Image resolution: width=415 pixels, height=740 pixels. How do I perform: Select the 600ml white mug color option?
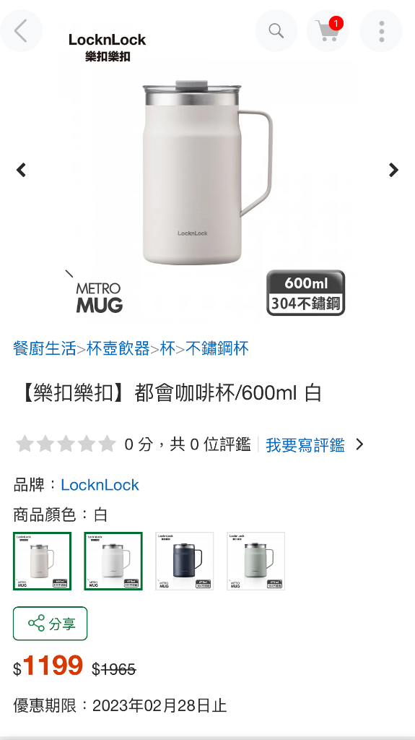click(42, 561)
